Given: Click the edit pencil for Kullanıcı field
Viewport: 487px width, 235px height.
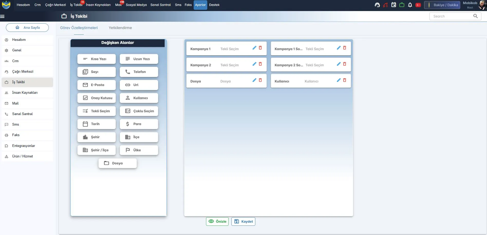Looking at the screenshot, I should tap(339, 80).
